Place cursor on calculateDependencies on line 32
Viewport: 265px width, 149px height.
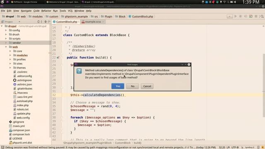pos(101,95)
